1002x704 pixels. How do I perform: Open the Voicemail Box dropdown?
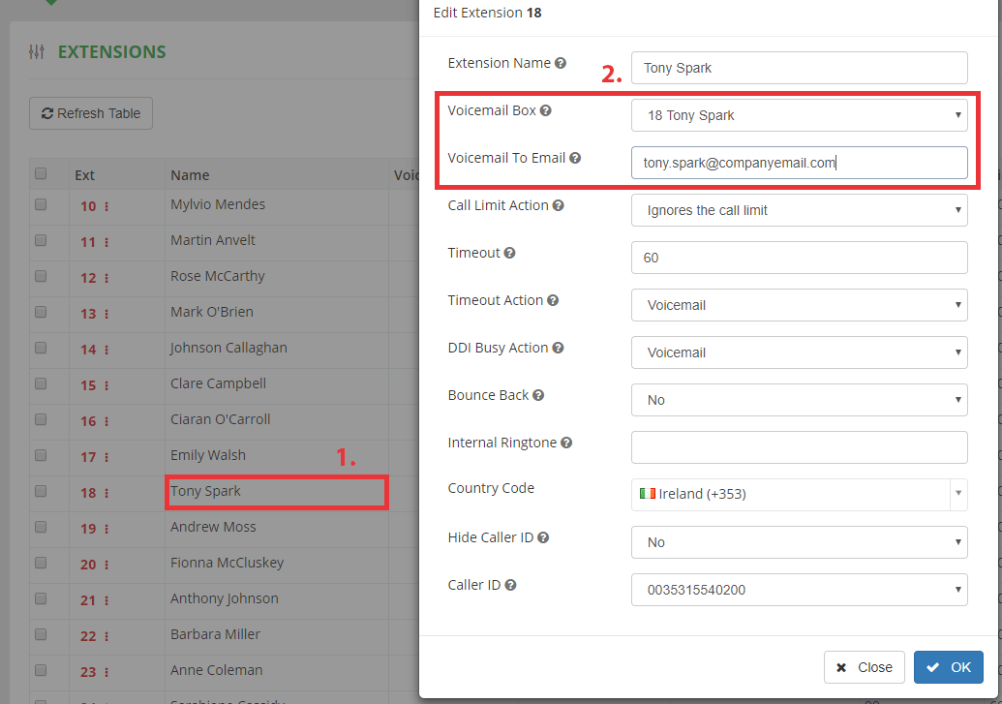[x=799, y=115]
